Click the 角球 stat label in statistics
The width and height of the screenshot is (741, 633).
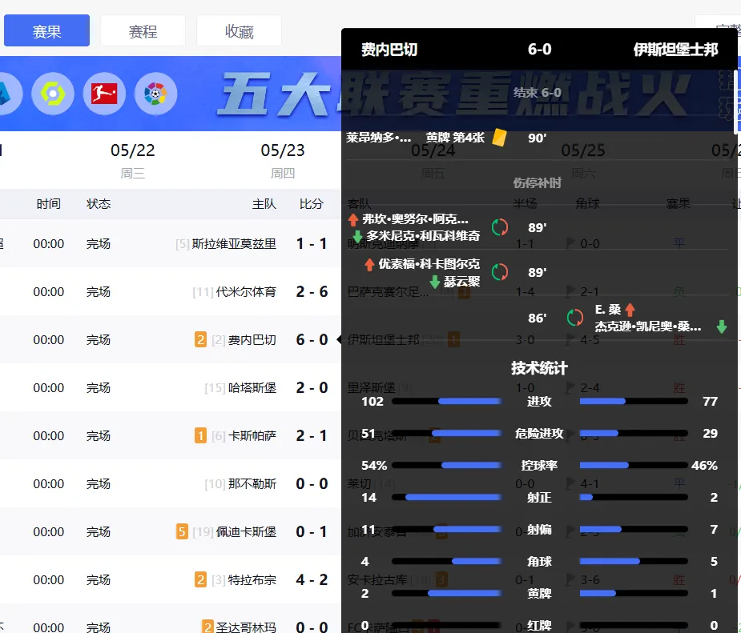(539, 561)
